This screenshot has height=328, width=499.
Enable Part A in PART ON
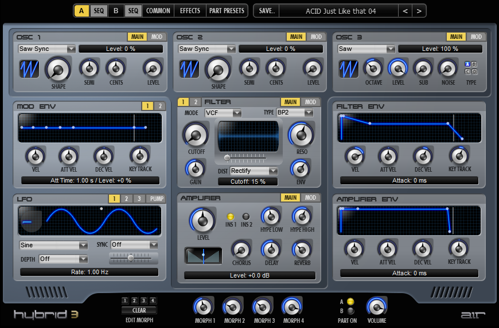[x=350, y=302]
